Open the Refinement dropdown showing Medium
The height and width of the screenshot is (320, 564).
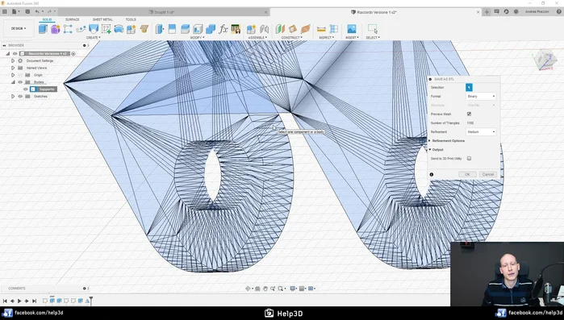[481, 132]
